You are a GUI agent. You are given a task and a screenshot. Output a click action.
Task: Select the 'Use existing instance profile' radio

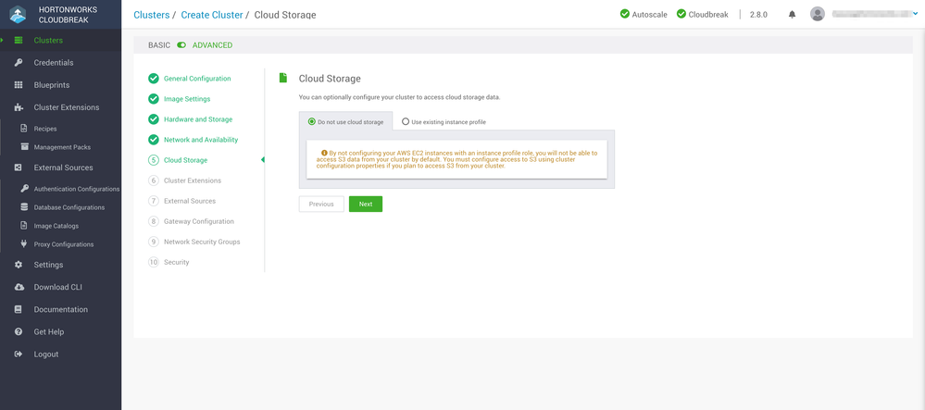406,122
